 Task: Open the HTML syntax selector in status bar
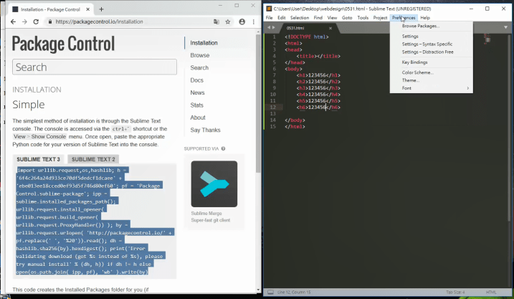tap(492, 293)
